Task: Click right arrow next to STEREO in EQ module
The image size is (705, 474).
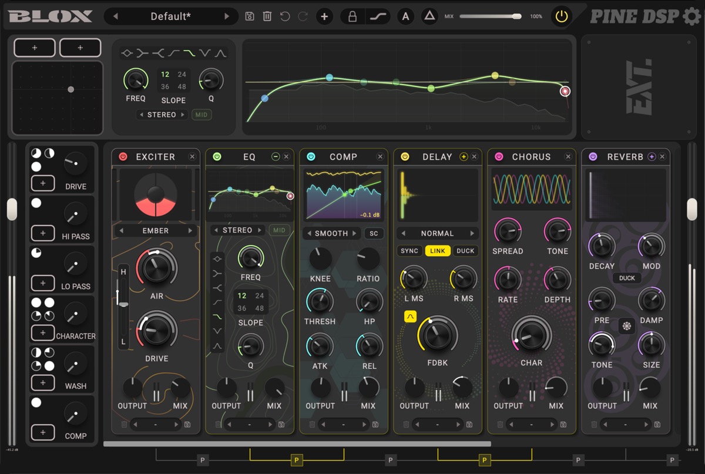Action: pyautogui.click(x=260, y=230)
